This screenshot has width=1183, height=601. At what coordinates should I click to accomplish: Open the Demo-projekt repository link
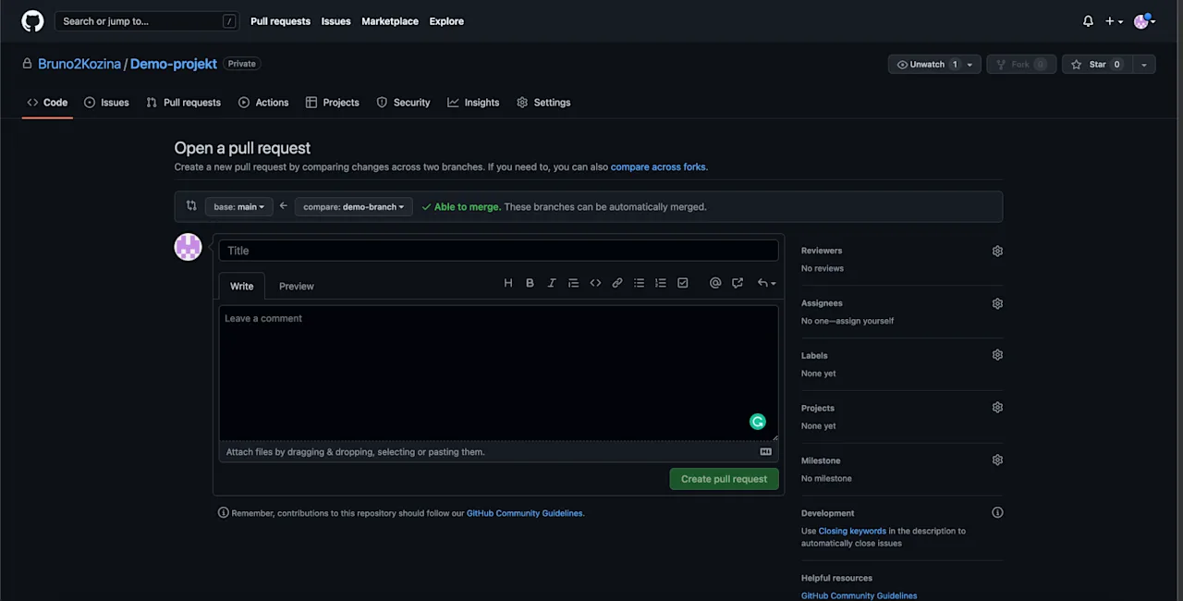[x=174, y=64]
